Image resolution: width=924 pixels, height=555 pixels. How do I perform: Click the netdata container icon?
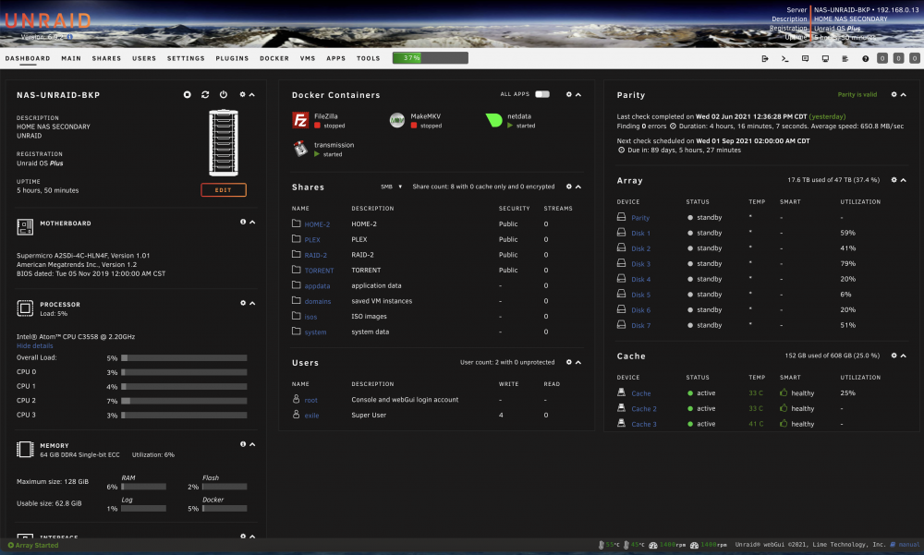[x=493, y=120]
